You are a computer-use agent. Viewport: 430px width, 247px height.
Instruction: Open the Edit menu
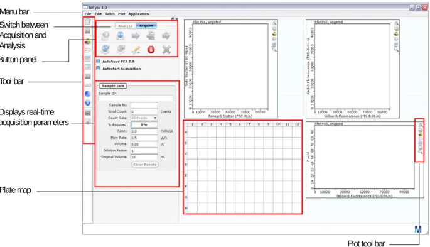coord(98,14)
